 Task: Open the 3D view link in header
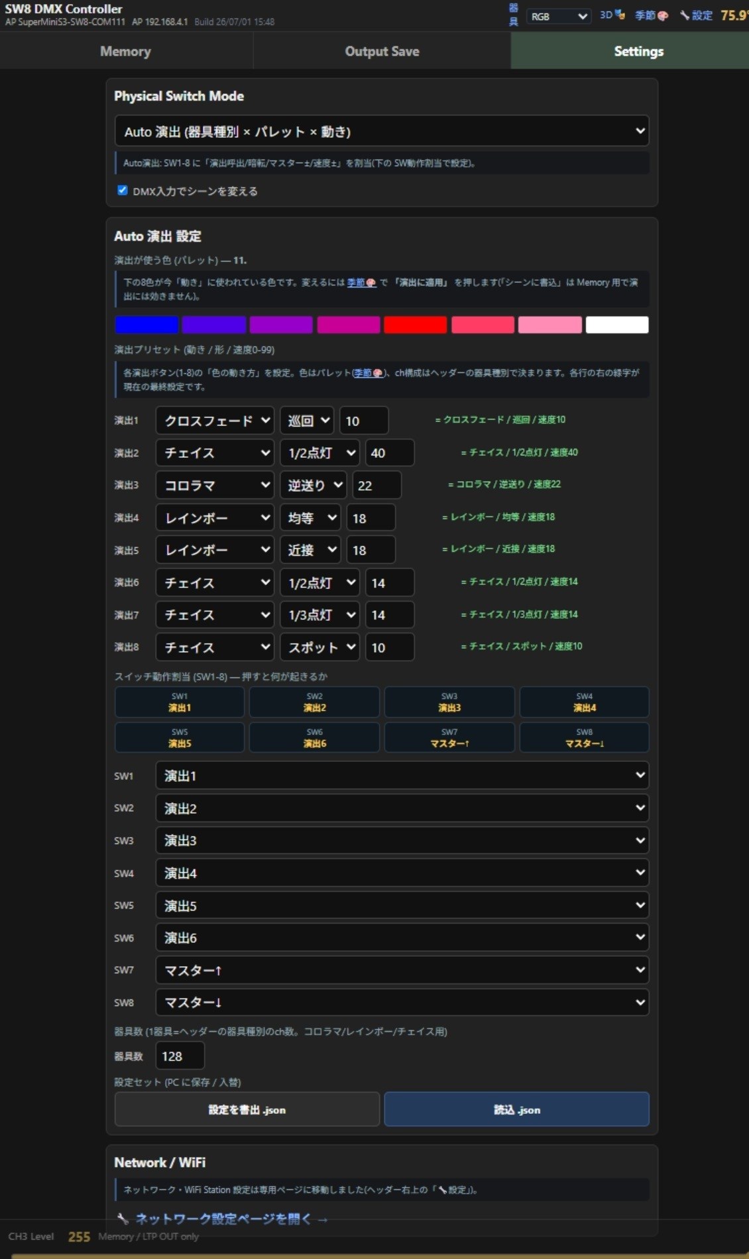(612, 15)
